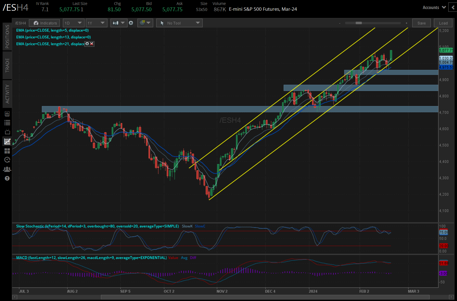The width and height of the screenshot is (457, 301).
Task: Click the community people icon in sidebar
Action: [x=7, y=169]
